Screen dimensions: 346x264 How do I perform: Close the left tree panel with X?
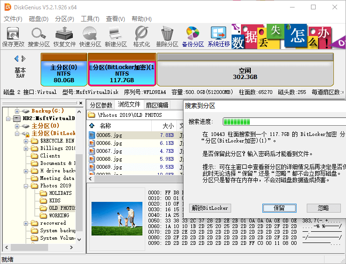[81, 103]
